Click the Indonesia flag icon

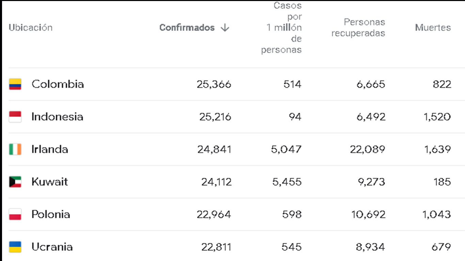pos(15,117)
